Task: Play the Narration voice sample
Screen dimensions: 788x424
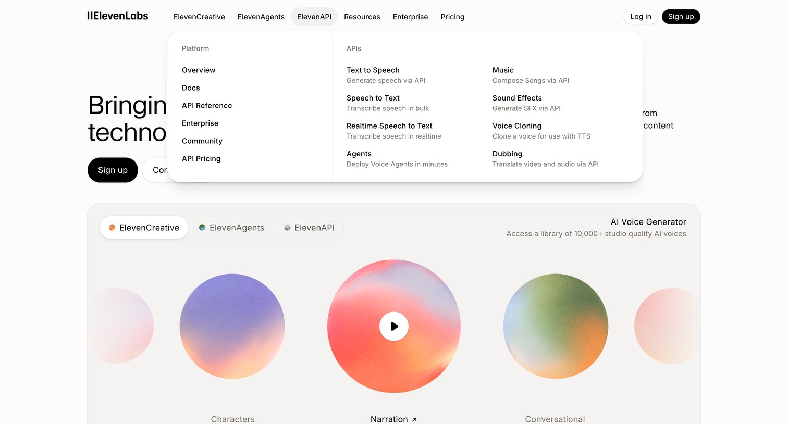Action: click(x=394, y=327)
